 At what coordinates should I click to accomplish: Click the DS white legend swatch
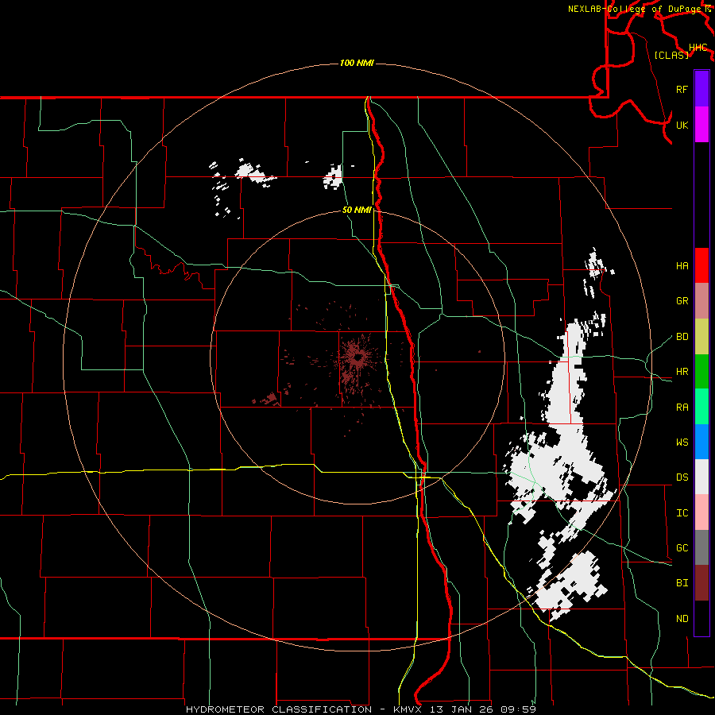point(701,477)
